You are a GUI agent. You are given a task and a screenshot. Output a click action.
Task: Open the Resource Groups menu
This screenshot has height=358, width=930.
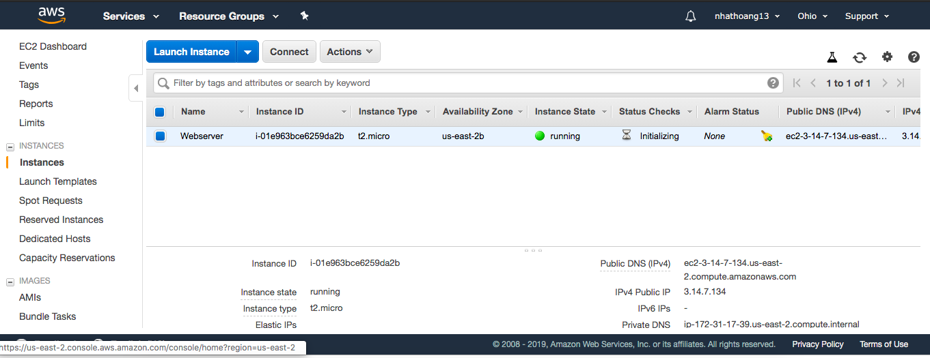click(x=229, y=16)
